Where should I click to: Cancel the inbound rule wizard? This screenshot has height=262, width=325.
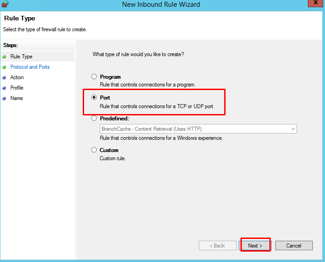pyautogui.click(x=294, y=246)
